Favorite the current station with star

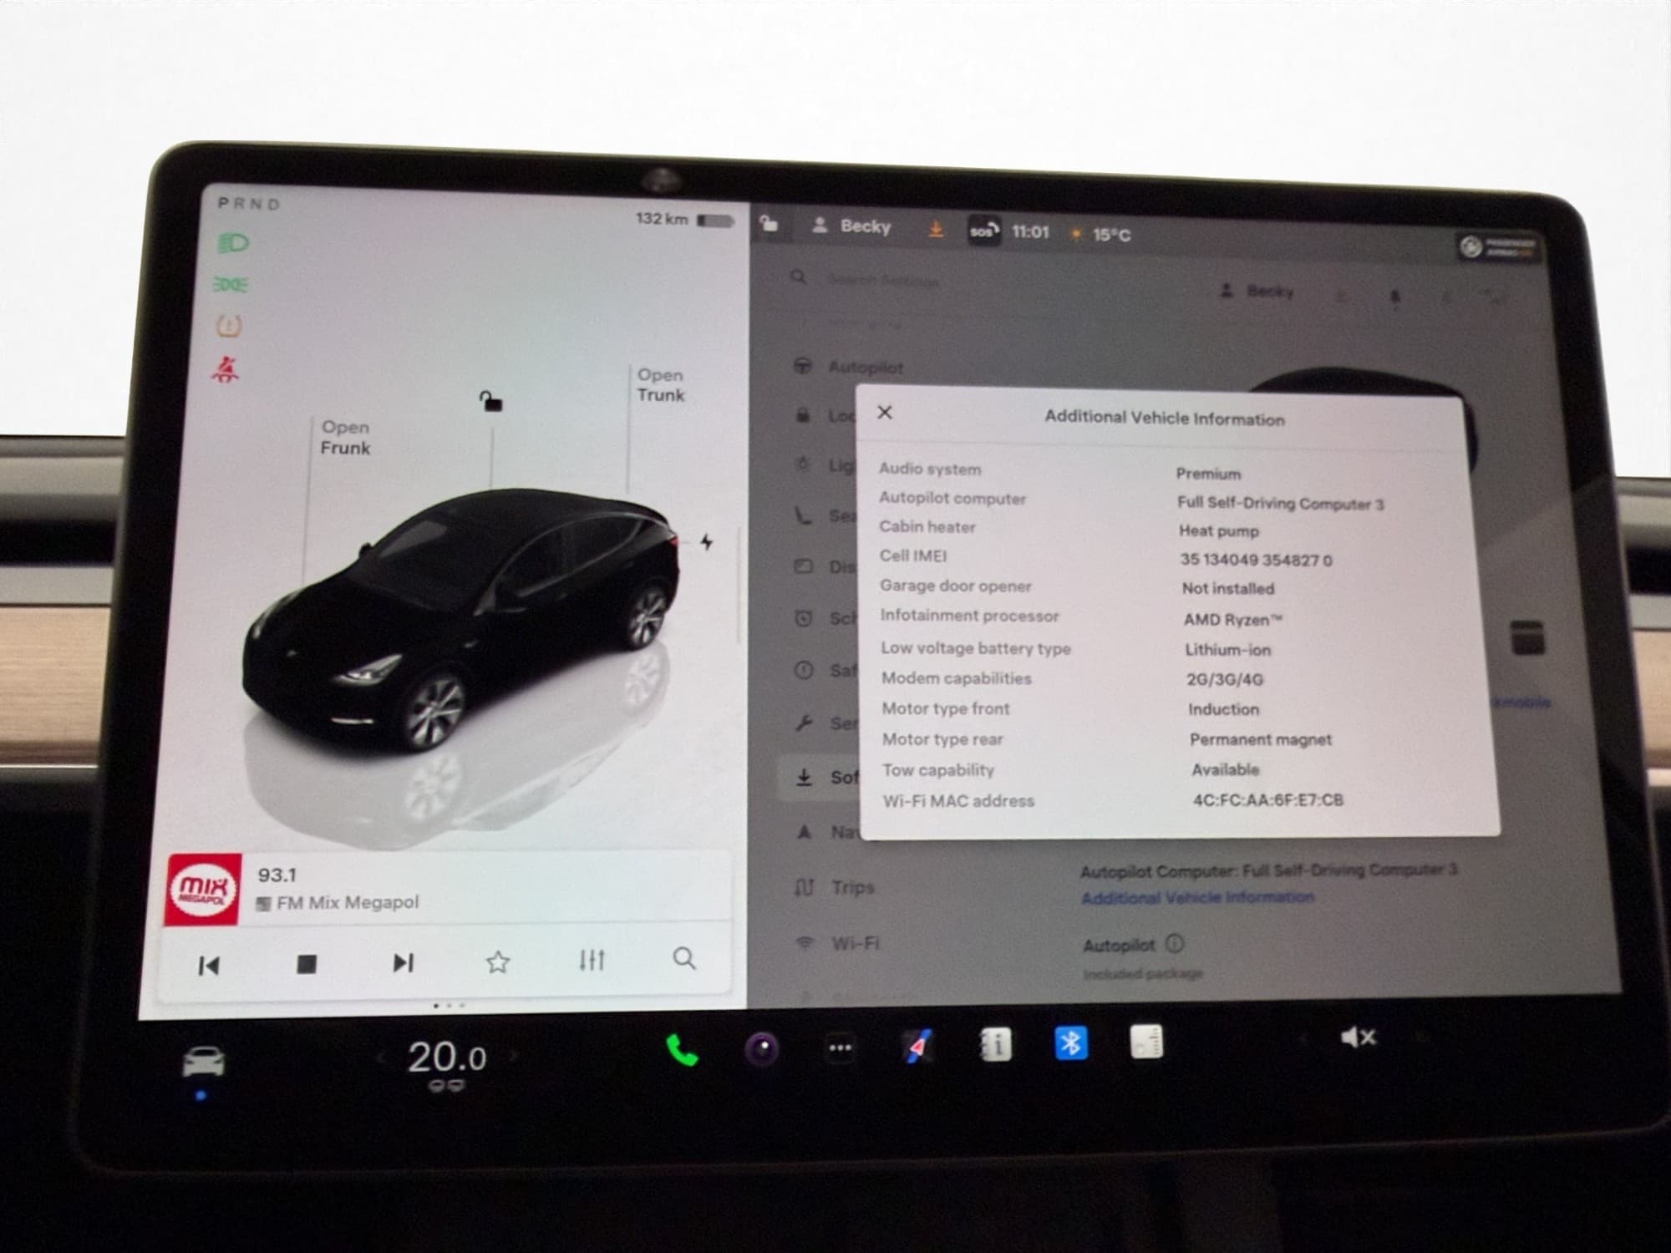point(498,962)
